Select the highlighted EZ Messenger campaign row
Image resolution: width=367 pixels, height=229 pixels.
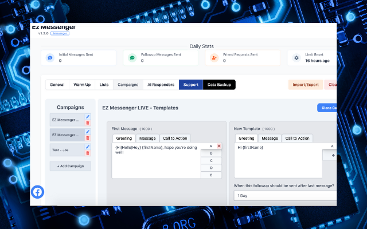coord(67,135)
